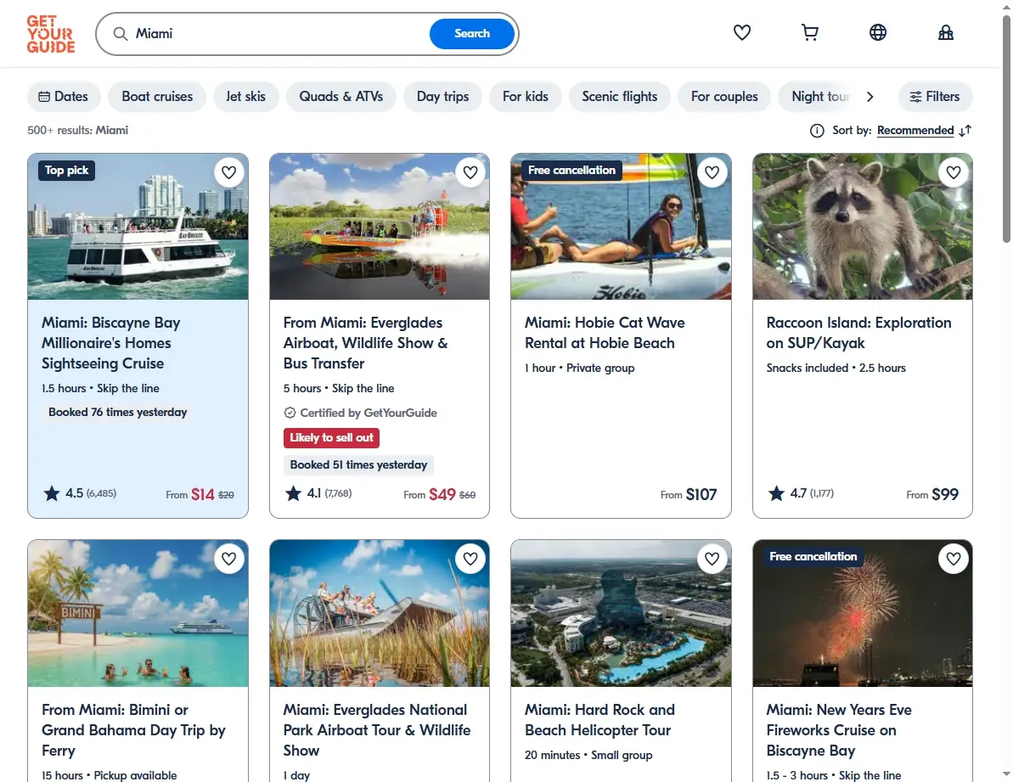Favorite the Hobie Cat Wave Rental
The image size is (1013, 782).
pos(712,172)
